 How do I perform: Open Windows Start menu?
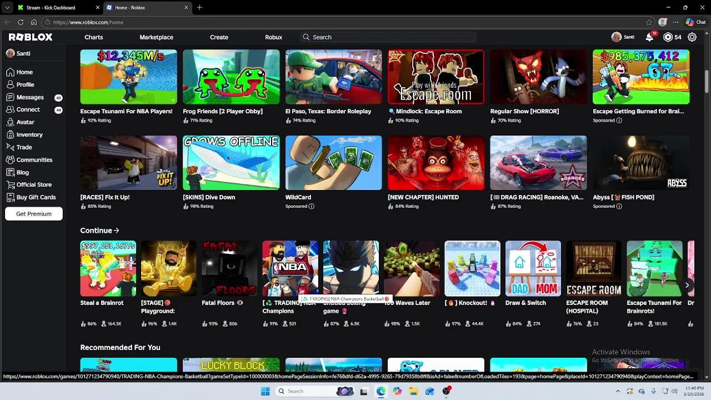tap(265, 391)
